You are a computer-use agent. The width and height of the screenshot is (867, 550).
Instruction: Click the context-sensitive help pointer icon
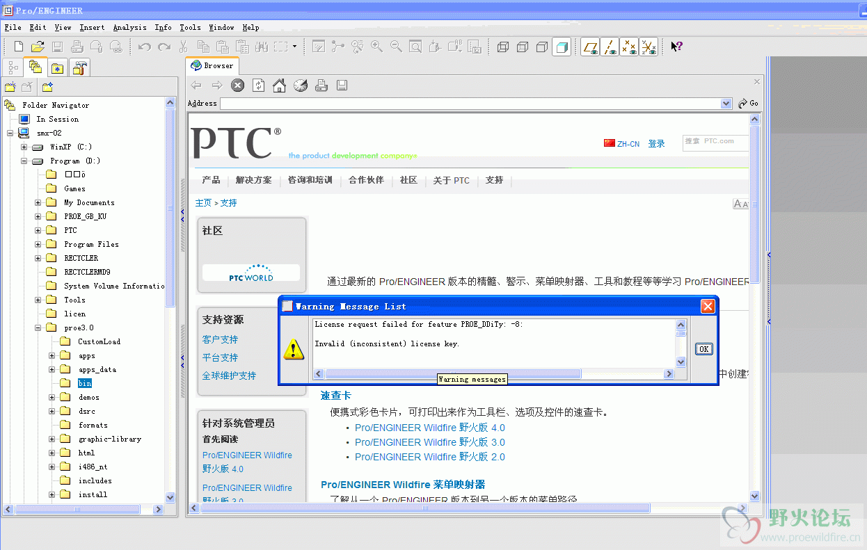pos(676,47)
